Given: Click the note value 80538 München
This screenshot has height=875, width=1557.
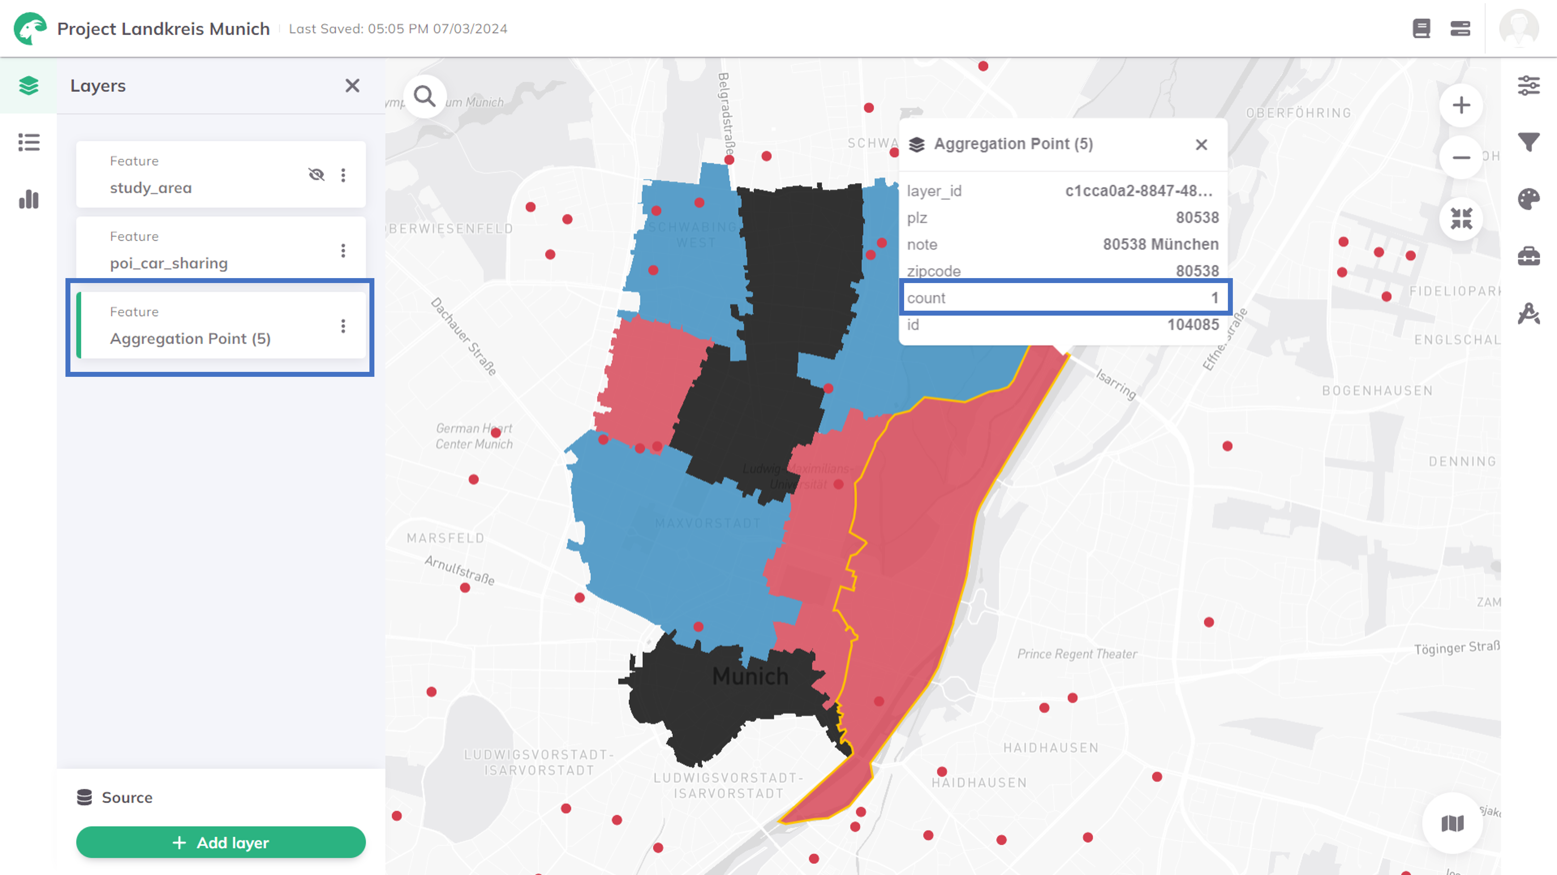Looking at the screenshot, I should pyautogui.click(x=1161, y=244).
